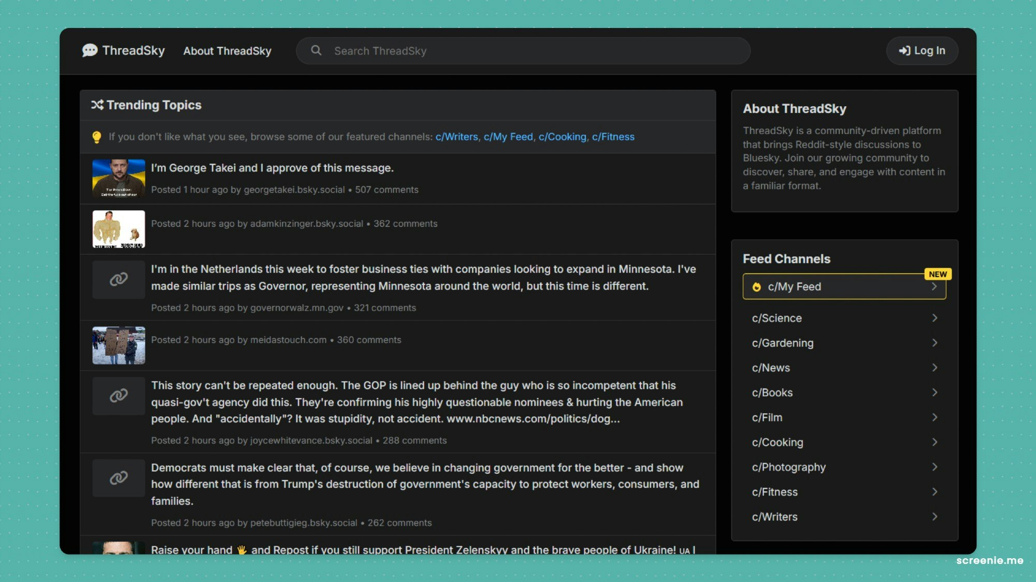Click '321 comments' on the governorwalz post
Image resolution: width=1036 pixels, height=582 pixels.
click(x=384, y=308)
